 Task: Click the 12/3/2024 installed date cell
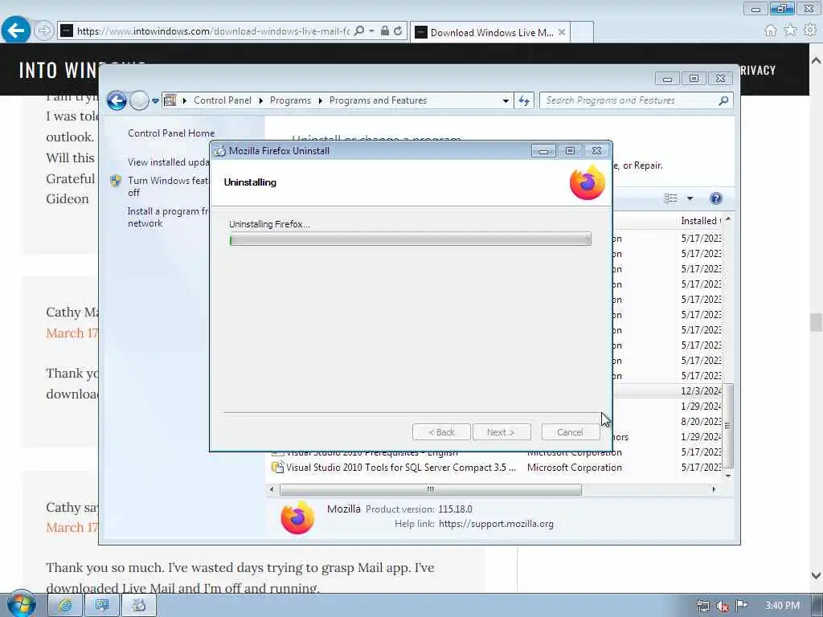[x=701, y=391]
